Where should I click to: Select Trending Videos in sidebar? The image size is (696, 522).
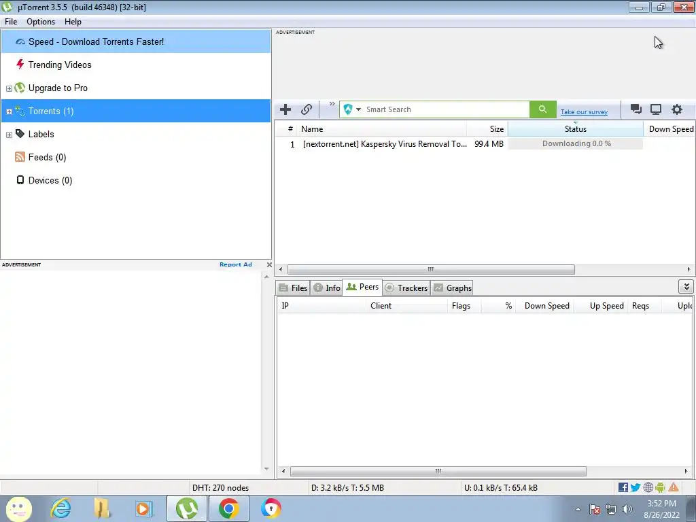pos(136,65)
